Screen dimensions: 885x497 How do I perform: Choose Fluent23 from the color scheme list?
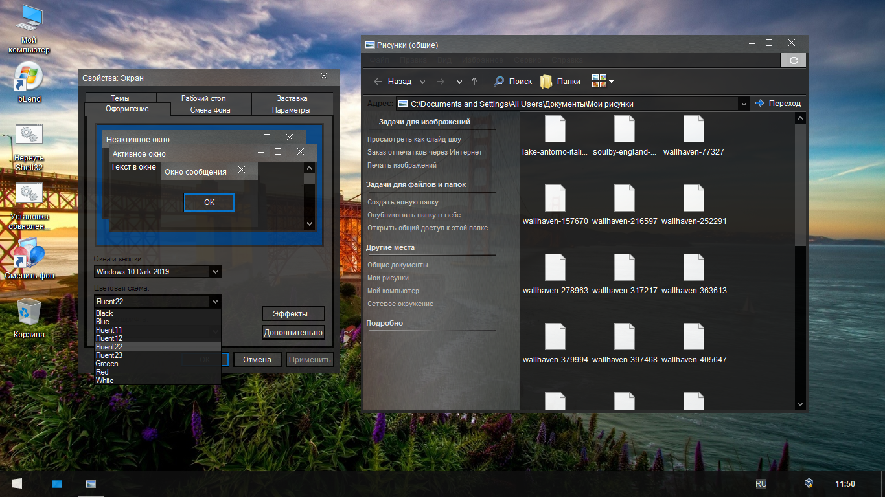[x=109, y=355]
